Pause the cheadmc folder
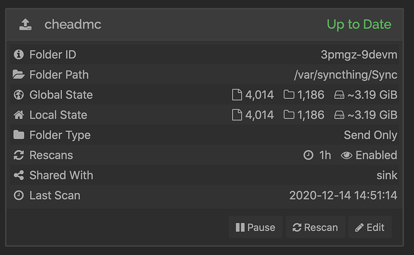414x255 pixels. coord(256,227)
